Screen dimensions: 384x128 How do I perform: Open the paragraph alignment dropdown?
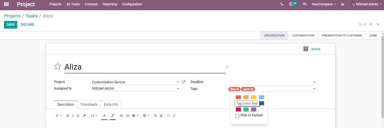(135, 116)
